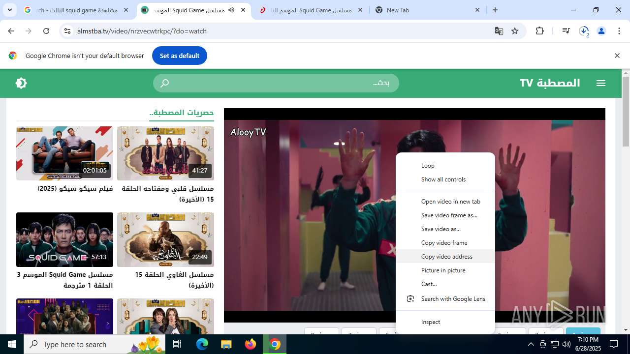
Task: Switch to the New Tab tab
Action: tap(428, 10)
